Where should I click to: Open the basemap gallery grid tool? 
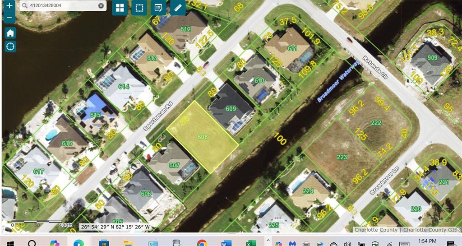120,8
